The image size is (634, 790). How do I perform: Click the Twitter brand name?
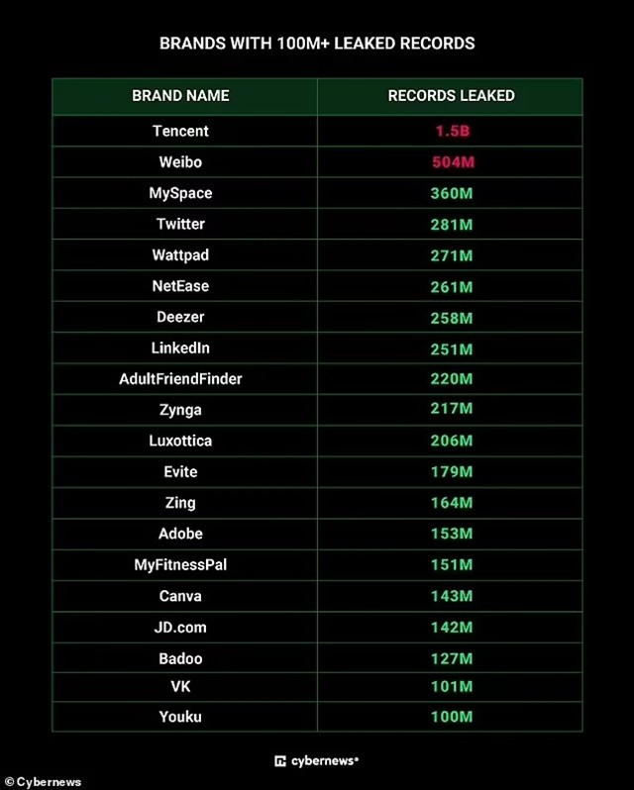(180, 224)
